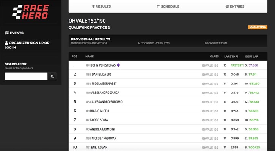Image resolution: width=275 pixels, height=151 pixels.
Task: Click the Best Lap column header
Action: tap(251, 56)
